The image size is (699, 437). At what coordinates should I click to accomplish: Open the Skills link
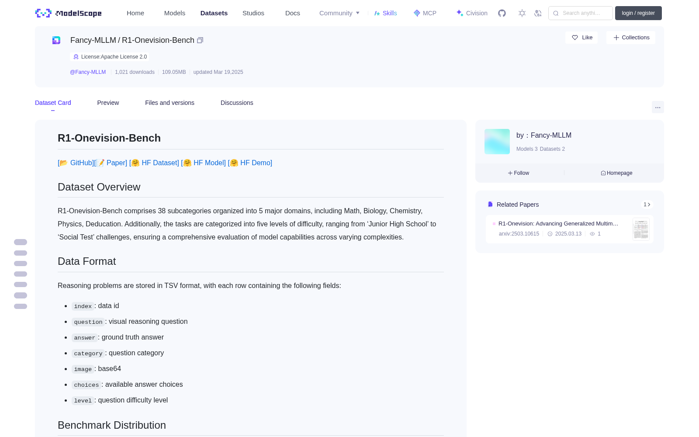click(x=385, y=13)
